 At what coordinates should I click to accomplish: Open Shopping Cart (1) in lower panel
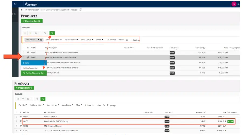click(x=24, y=88)
